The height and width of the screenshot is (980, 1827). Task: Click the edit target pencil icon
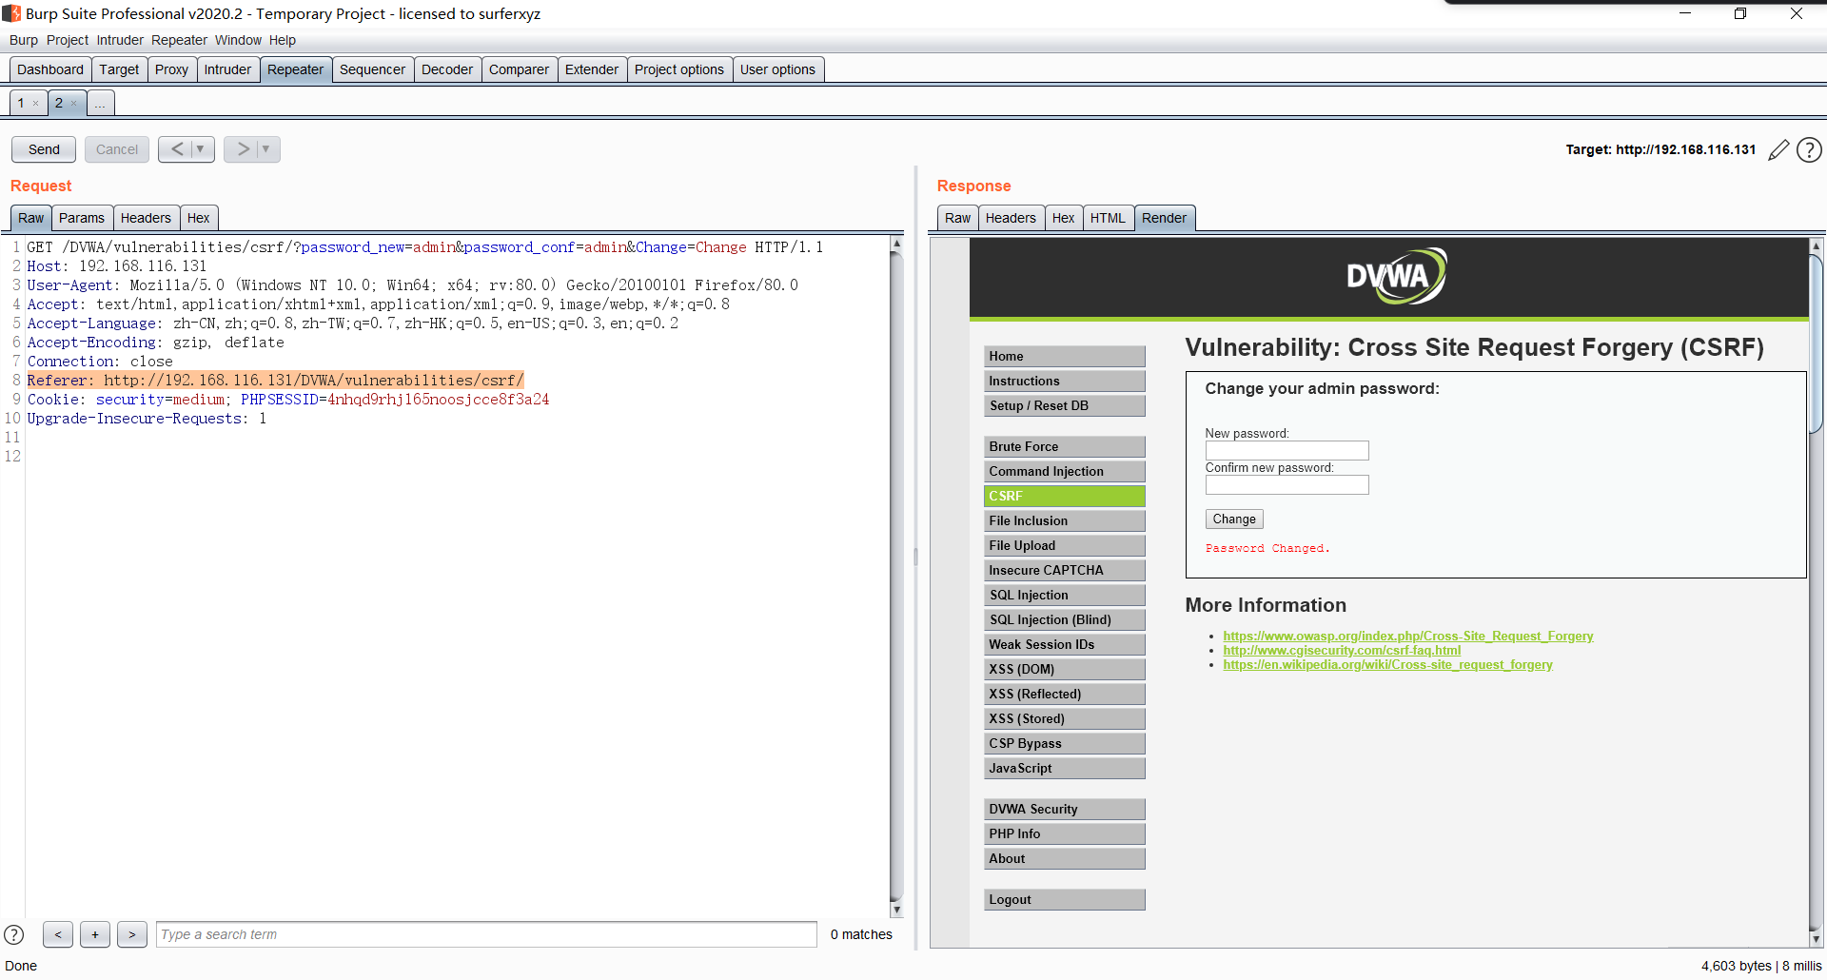[x=1778, y=150]
